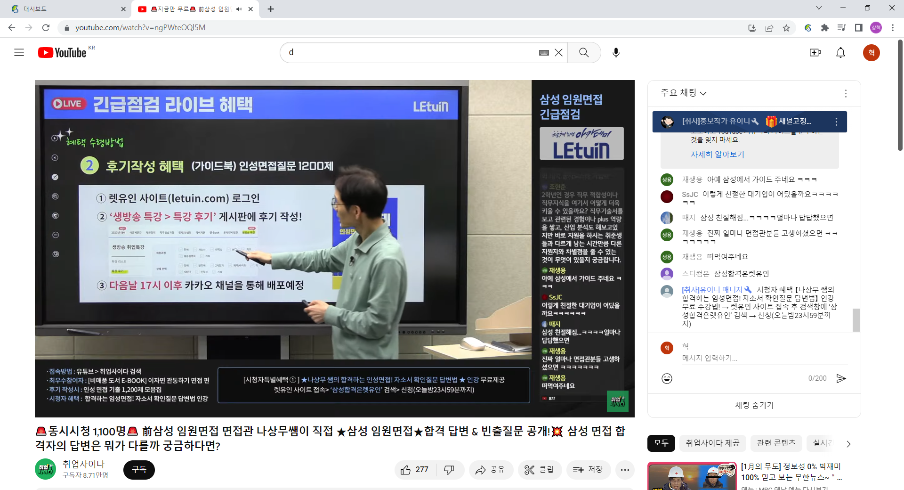Click the browser address bar URL

point(140,28)
